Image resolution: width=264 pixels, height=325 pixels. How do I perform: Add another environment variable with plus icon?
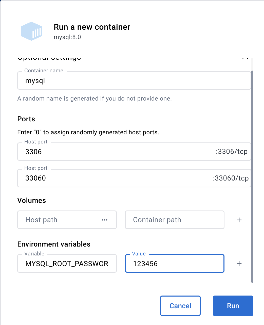coord(239,264)
